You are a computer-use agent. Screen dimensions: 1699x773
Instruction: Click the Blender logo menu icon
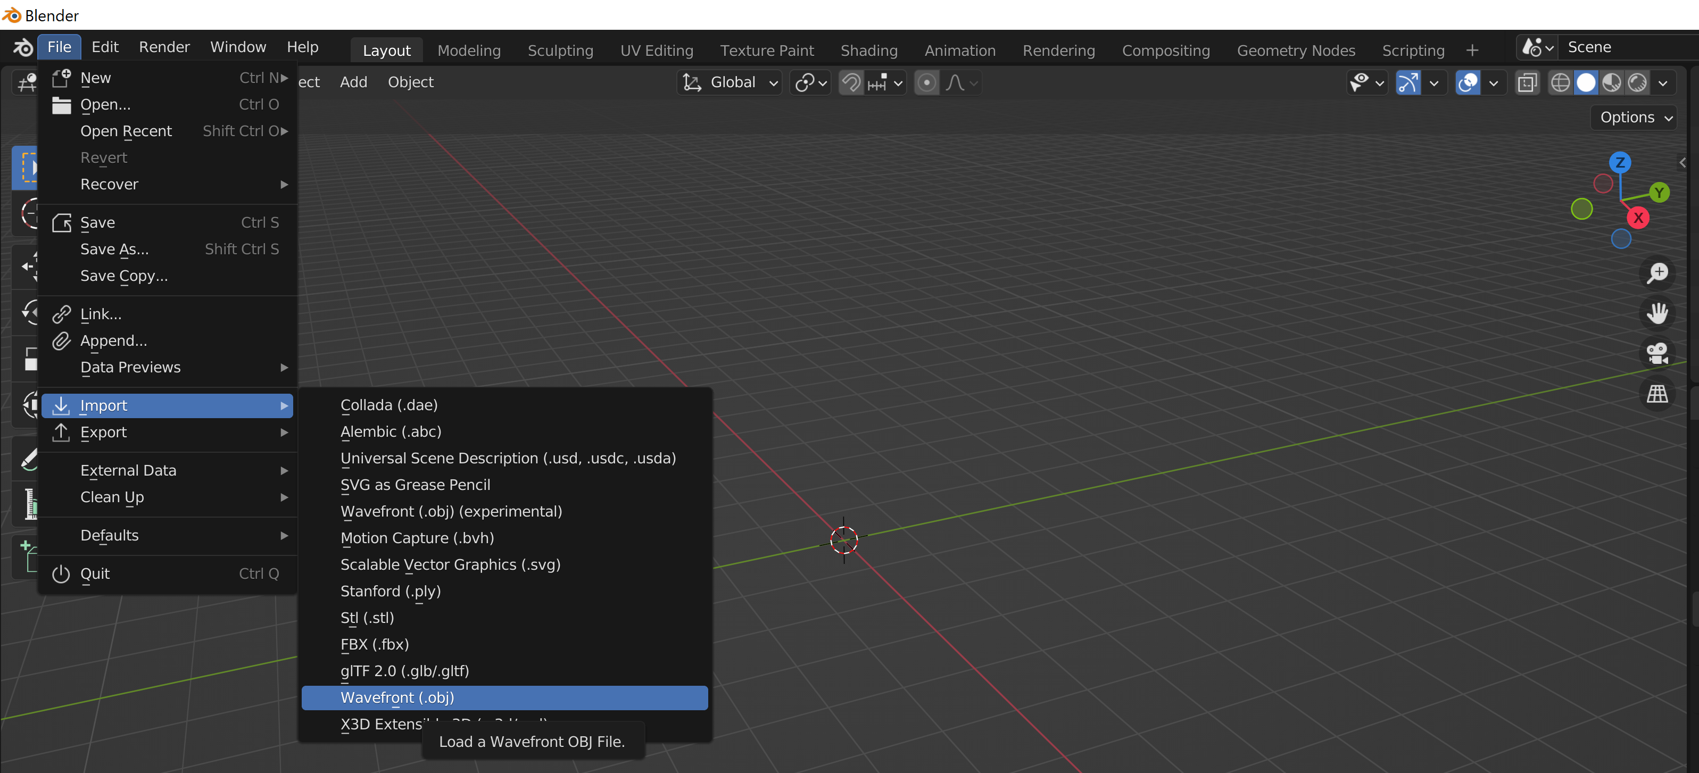coord(23,47)
